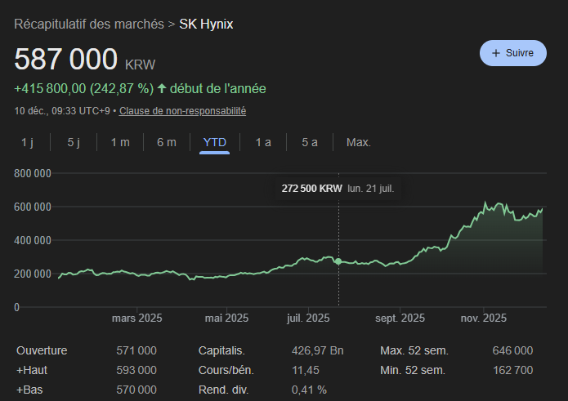Expand the +Bas row
Screen dimensions: 568x401
click(x=29, y=390)
